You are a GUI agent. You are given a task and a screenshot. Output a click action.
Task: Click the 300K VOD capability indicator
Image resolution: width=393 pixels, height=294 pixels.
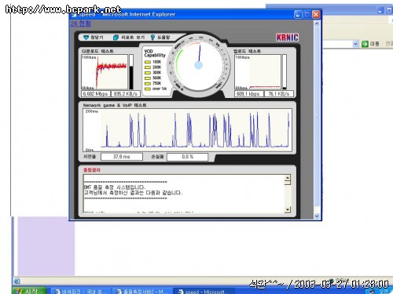pyautogui.click(x=148, y=73)
